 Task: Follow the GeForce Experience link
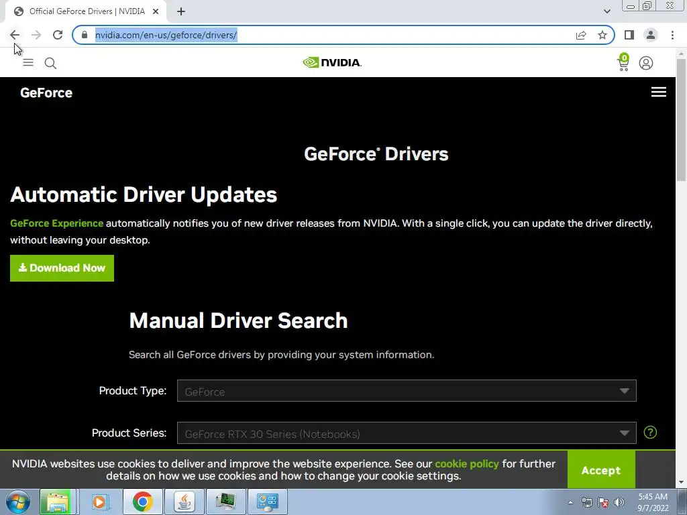coord(56,223)
